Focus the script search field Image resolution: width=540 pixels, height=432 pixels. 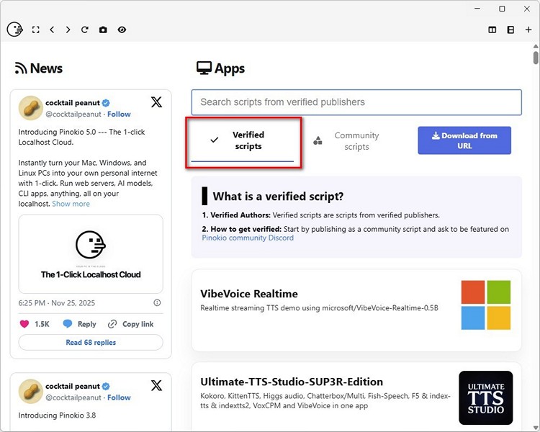pyautogui.click(x=356, y=102)
